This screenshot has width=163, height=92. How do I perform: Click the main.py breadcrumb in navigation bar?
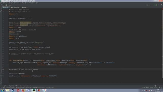click(x=8, y=5)
